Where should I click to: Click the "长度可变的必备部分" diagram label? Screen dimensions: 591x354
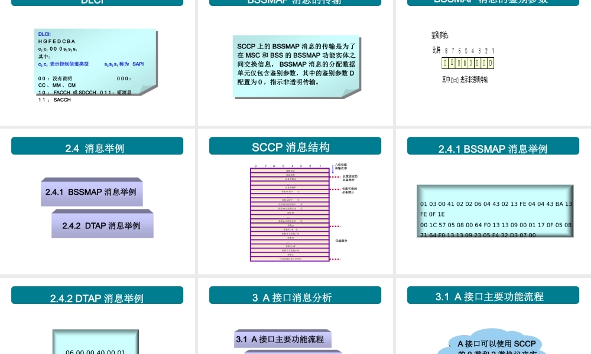click(x=349, y=191)
